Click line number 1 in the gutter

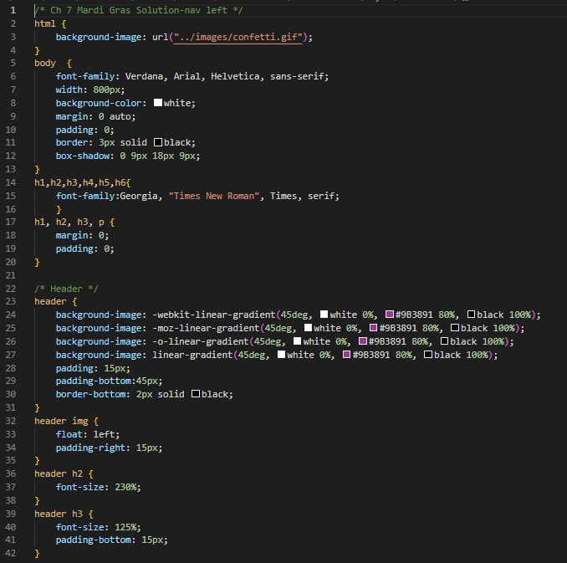[x=13, y=10]
